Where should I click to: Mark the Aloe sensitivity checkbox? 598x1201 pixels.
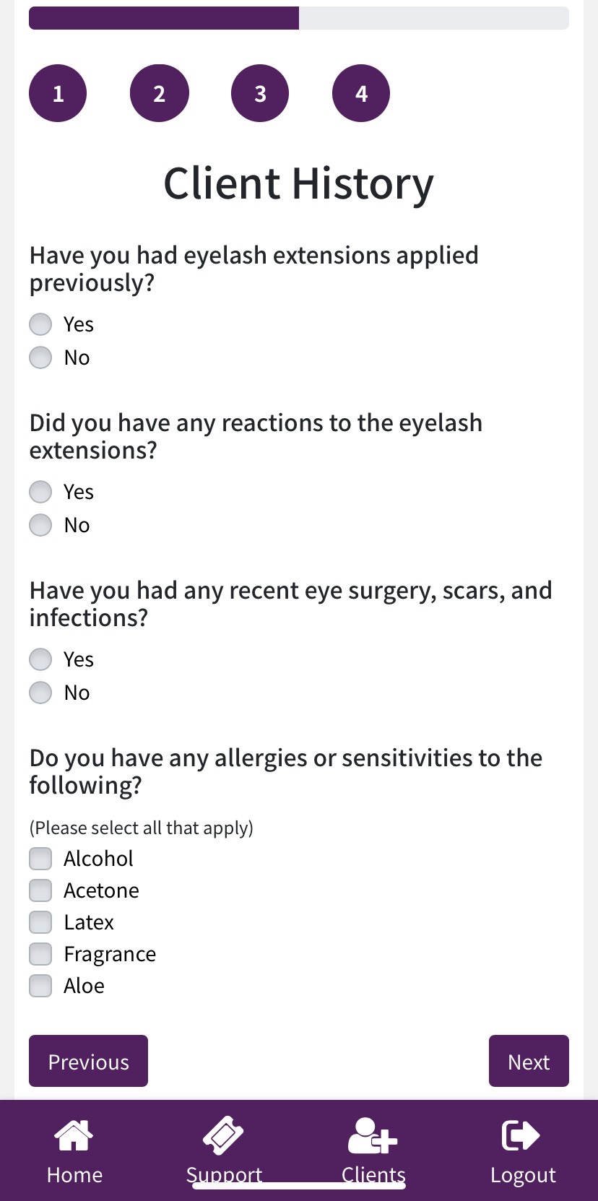point(40,986)
